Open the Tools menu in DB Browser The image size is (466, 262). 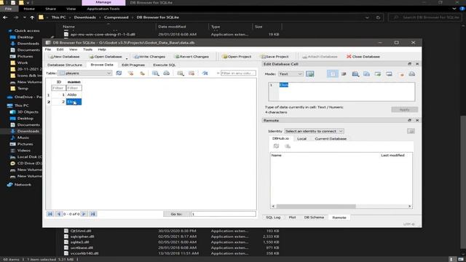click(x=87, y=49)
